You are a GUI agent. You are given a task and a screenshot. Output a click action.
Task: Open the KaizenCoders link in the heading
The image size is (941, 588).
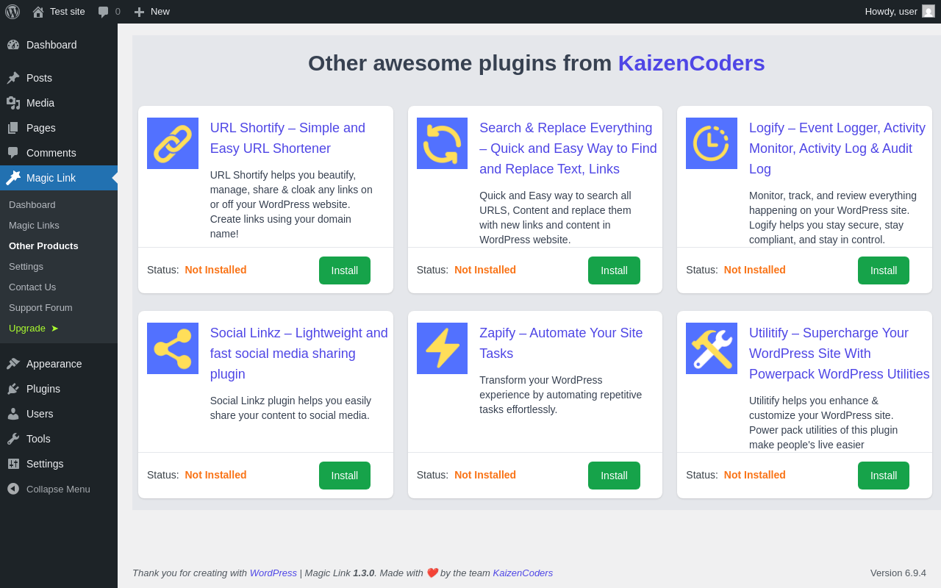point(691,63)
